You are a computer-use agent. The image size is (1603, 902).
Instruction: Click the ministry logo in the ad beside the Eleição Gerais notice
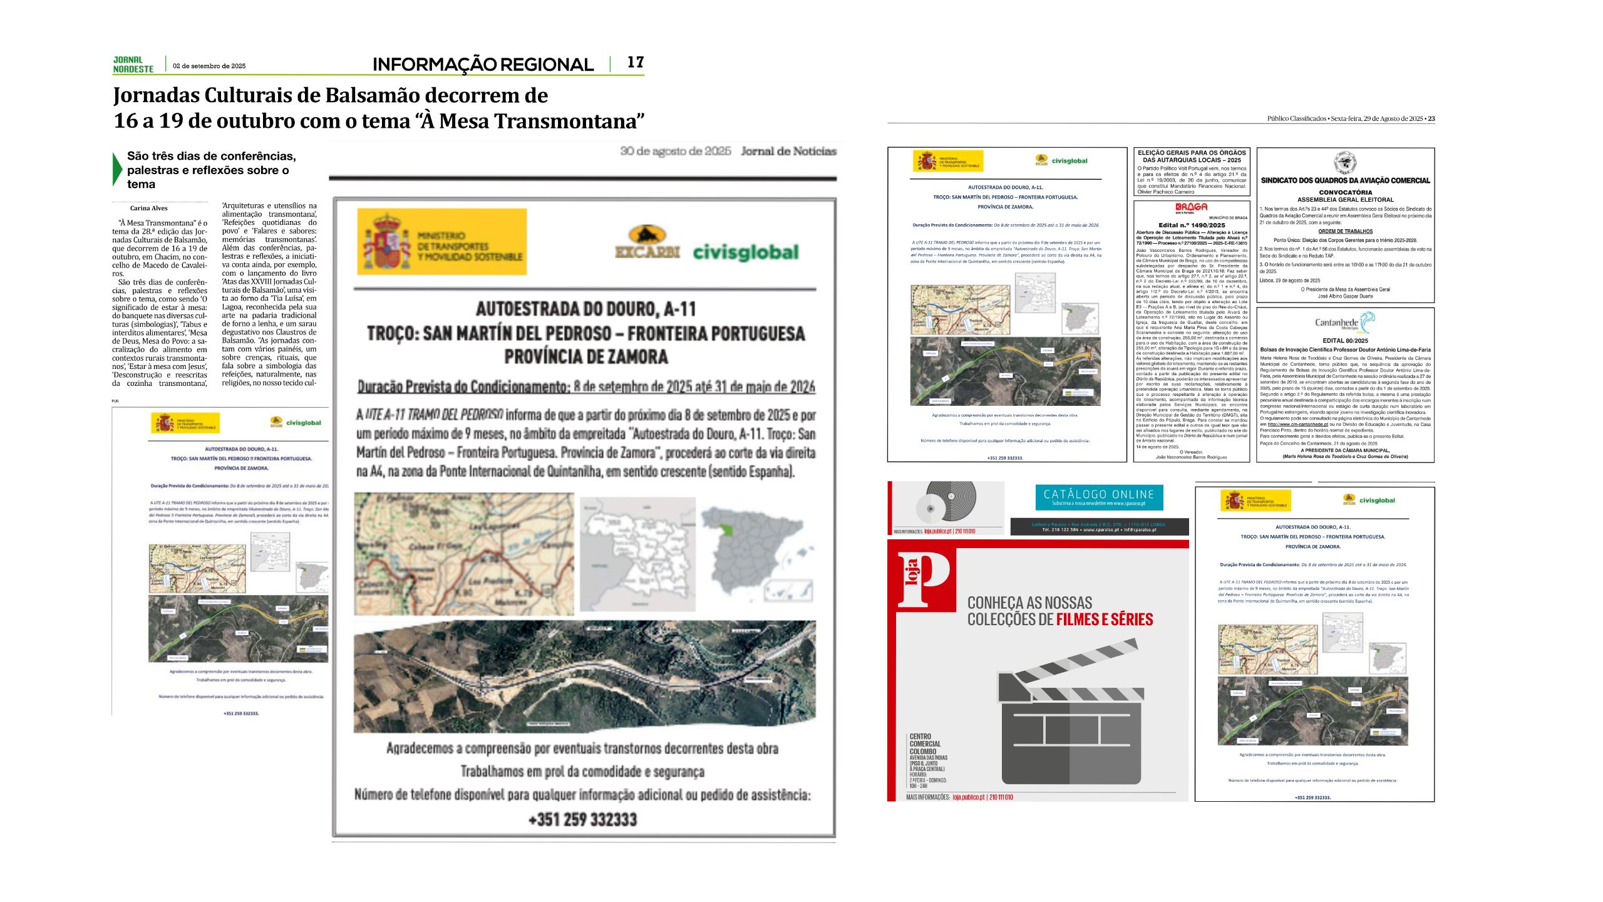(948, 161)
